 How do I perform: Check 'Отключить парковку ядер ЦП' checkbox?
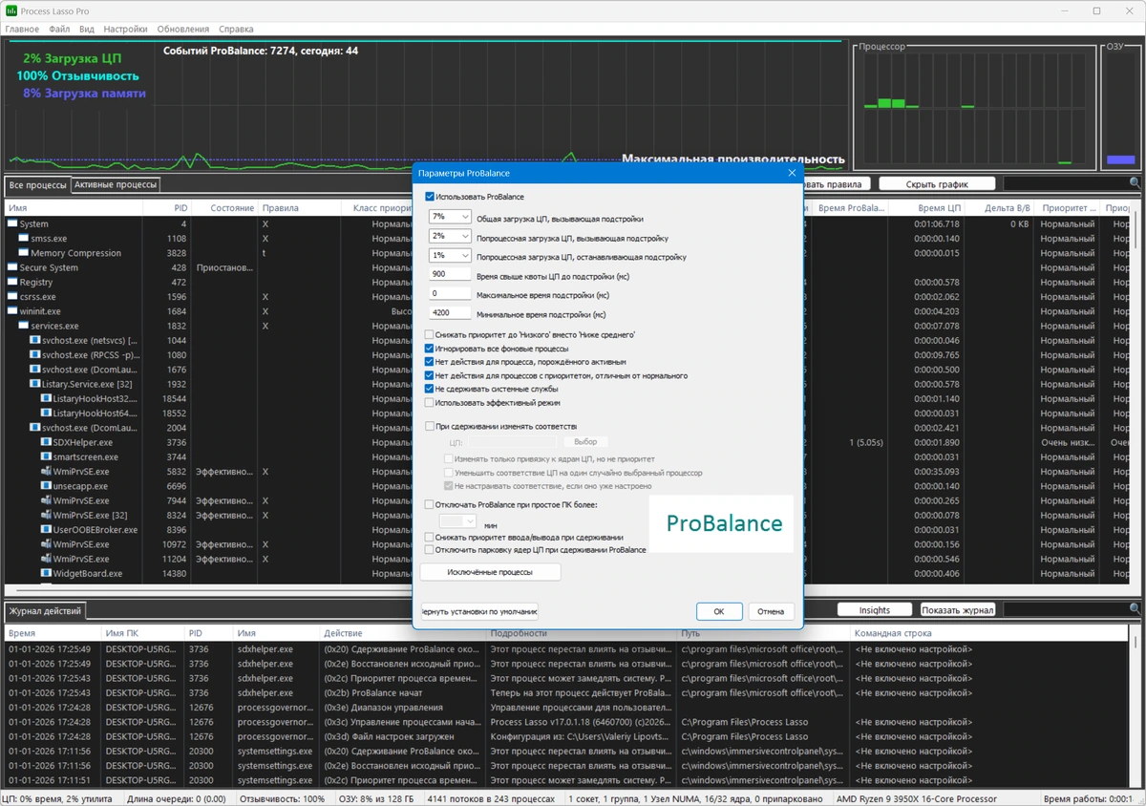pyautogui.click(x=430, y=549)
